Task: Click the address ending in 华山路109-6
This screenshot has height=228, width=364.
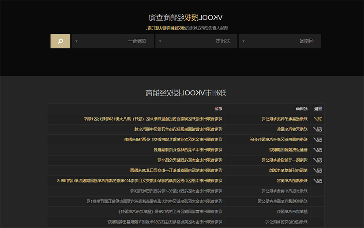Action: tap(140, 181)
